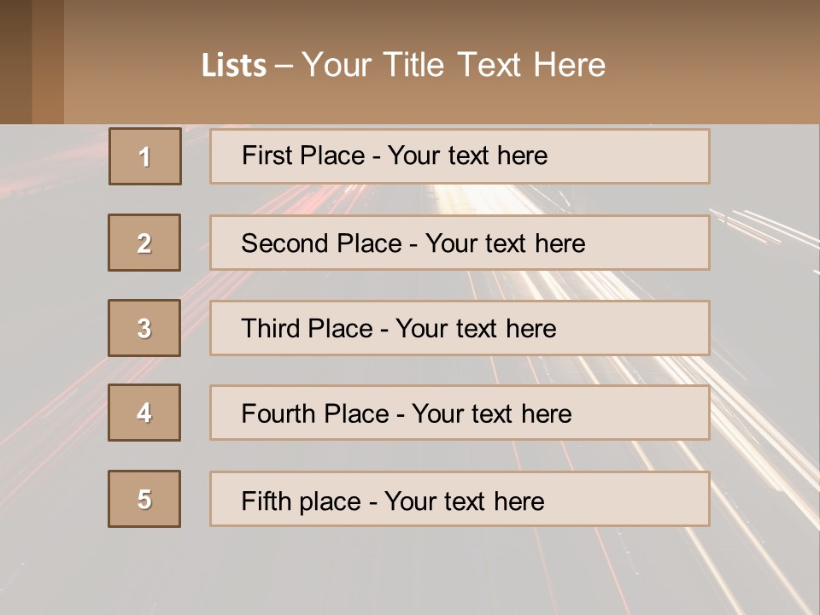Select the number 2 box
This screenshot has height=615, width=820.
(x=144, y=243)
